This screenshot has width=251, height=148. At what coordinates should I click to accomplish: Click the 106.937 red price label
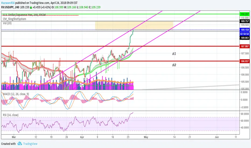245,61
